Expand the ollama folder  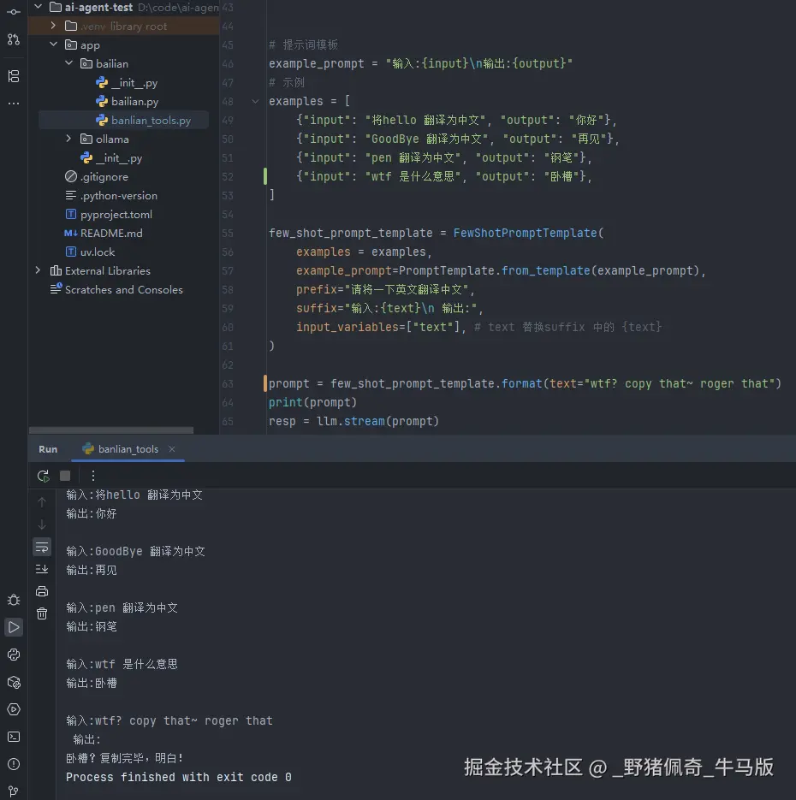69,139
